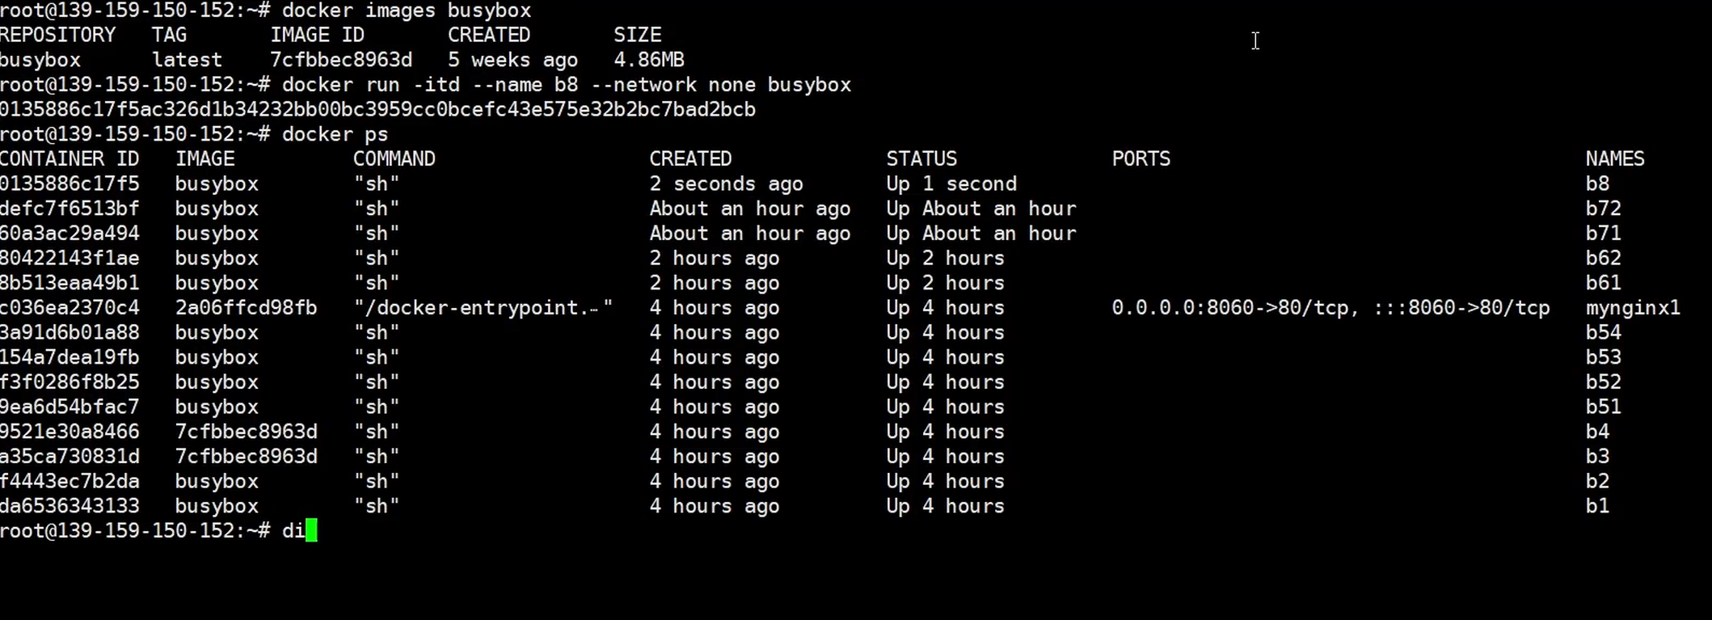Click the container name b54
The image size is (1712, 620).
pyautogui.click(x=1603, y=332)
